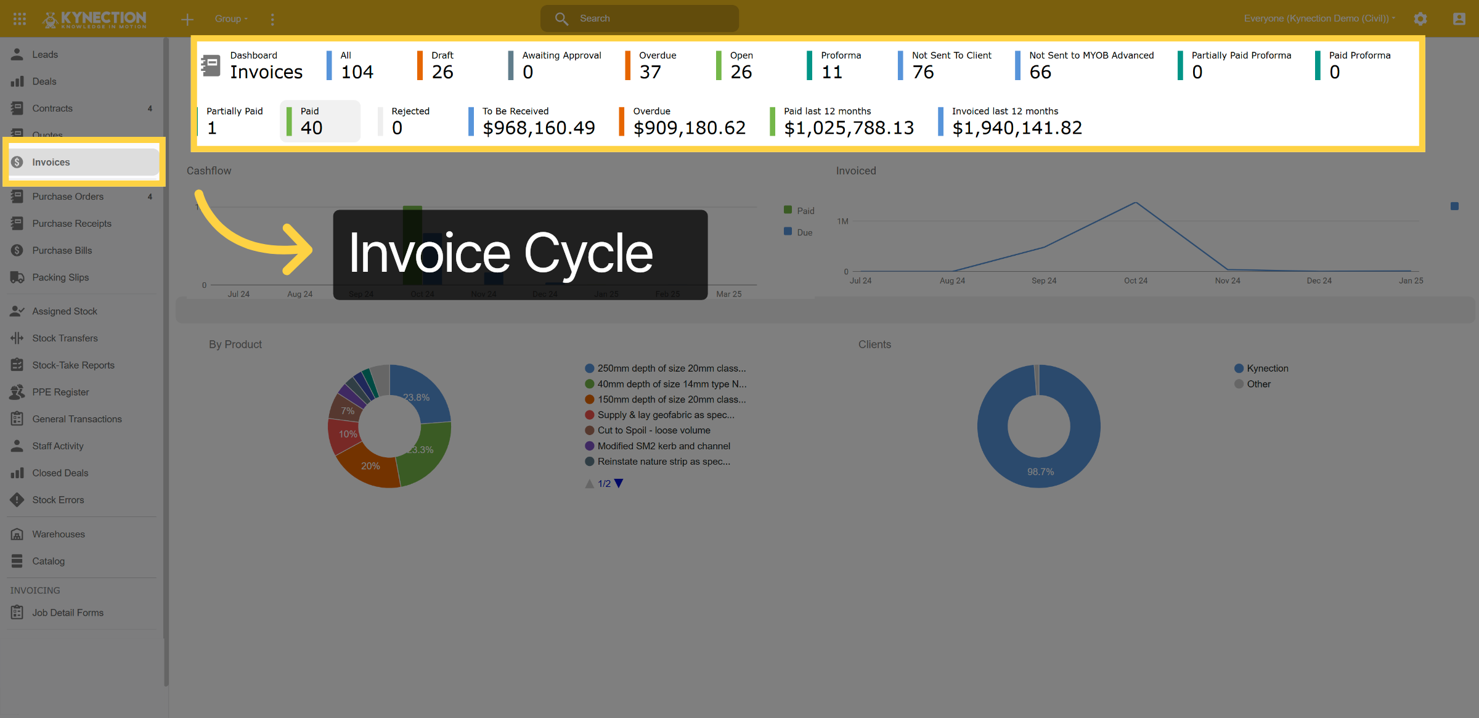Select Not Sent to MYOB Advanced filter
Screen dimensions: 1479x718
click(x=1085, y=65)
